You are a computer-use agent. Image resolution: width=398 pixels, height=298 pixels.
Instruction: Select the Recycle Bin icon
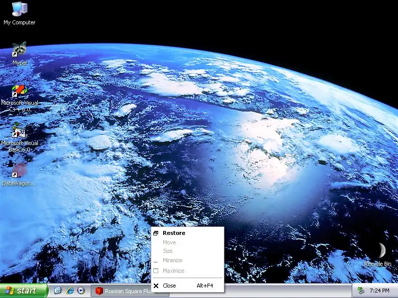click(x=378, y=254)
